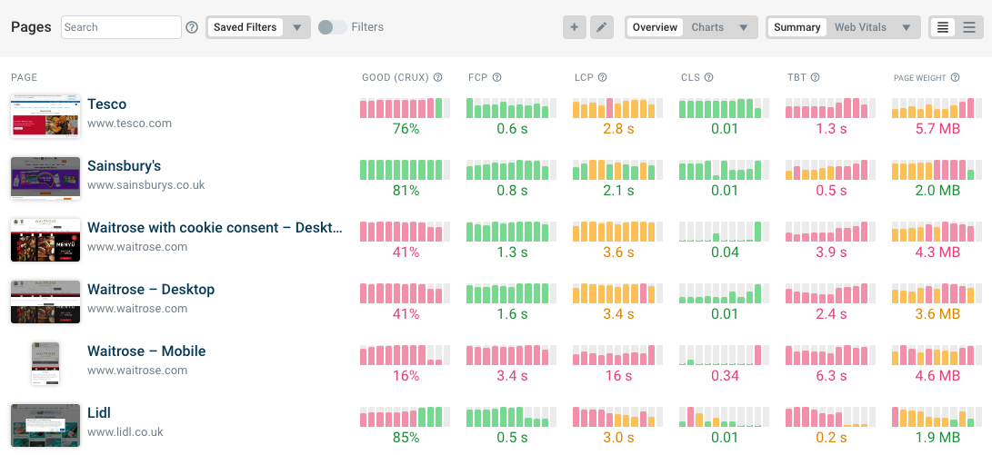
Task: Click the www.lidl.co.uk URL text
Action: coord(125,432)
